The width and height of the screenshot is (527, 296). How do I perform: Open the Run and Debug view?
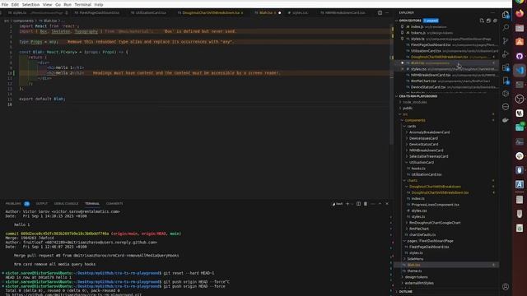pos(506,54)
